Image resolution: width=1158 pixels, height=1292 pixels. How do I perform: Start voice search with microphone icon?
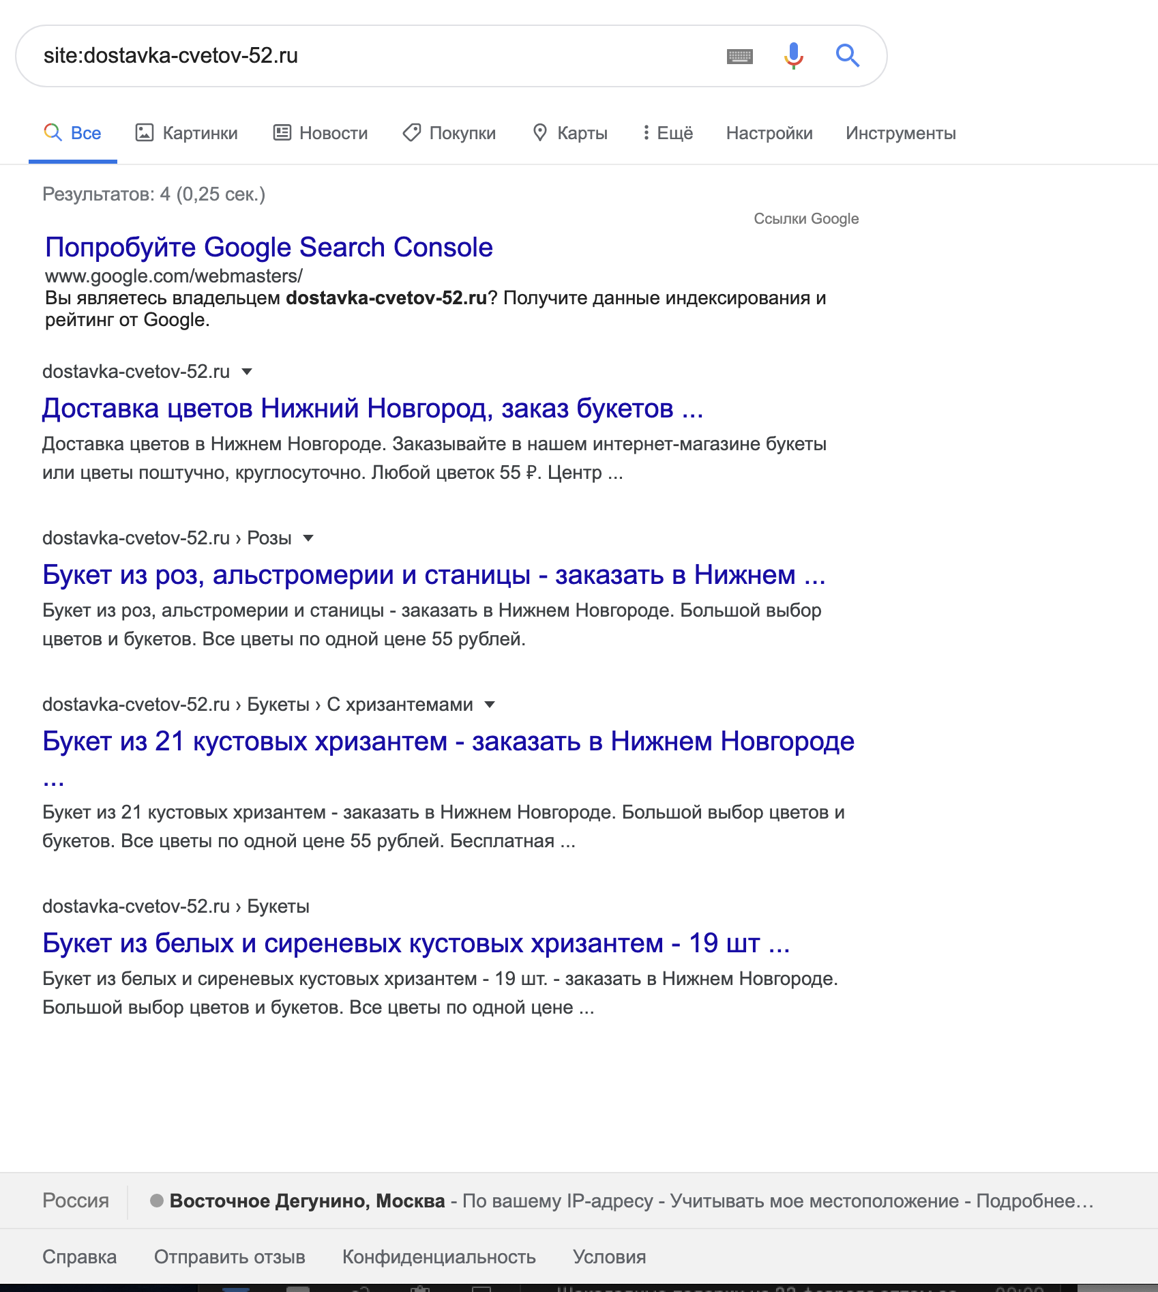pos(793,56)
